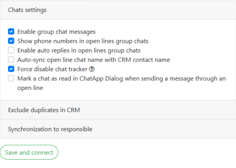Click the help icon beside chat tracker

coord(92,69)
